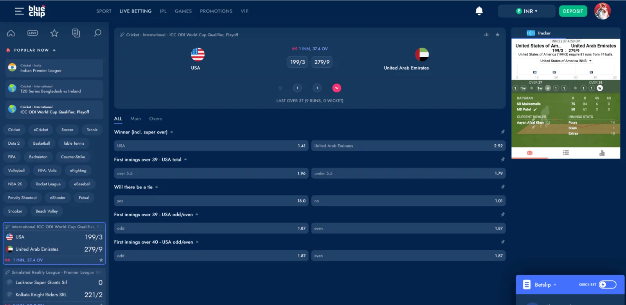Toggle the Quick Bet switch

pos(608,285)
